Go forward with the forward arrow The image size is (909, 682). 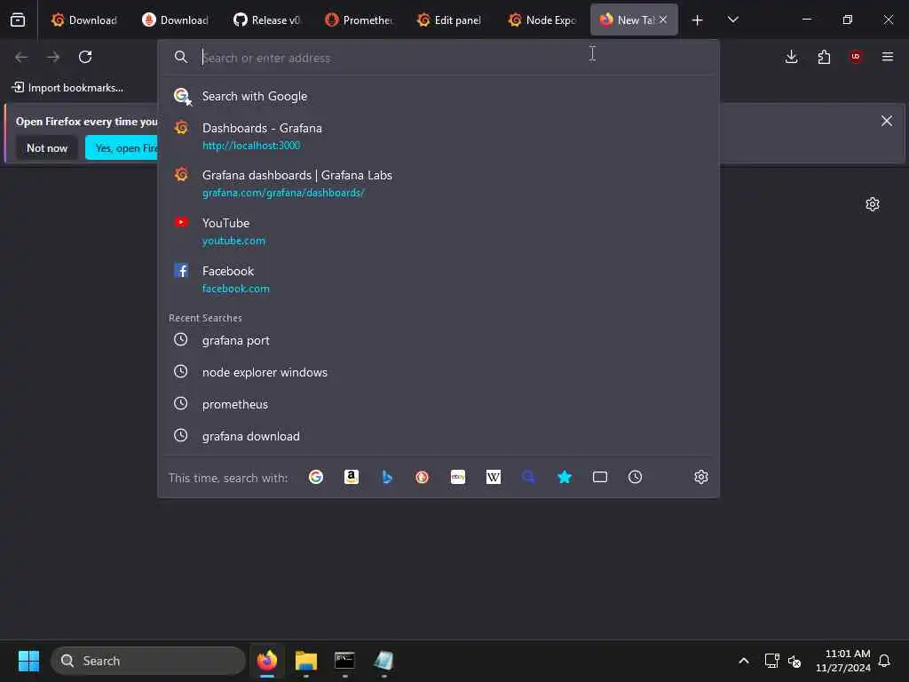[53, 57]
